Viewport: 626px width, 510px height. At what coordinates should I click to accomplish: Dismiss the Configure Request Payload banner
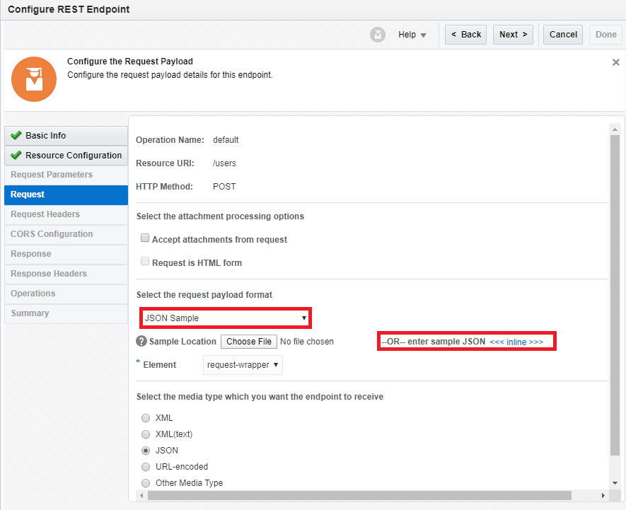(615, 62)
